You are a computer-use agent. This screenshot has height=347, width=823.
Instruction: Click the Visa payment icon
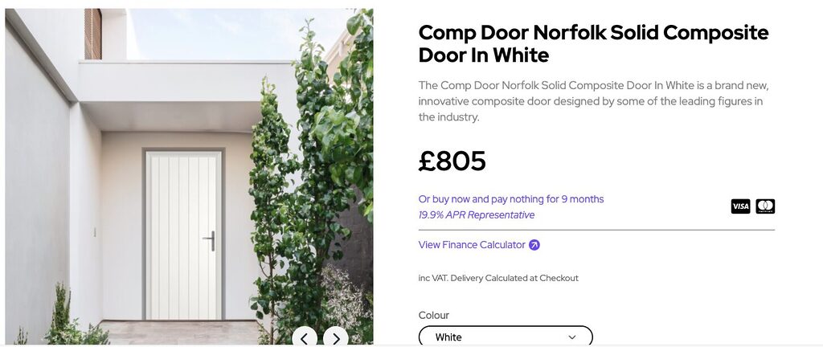tap(740, 206)
